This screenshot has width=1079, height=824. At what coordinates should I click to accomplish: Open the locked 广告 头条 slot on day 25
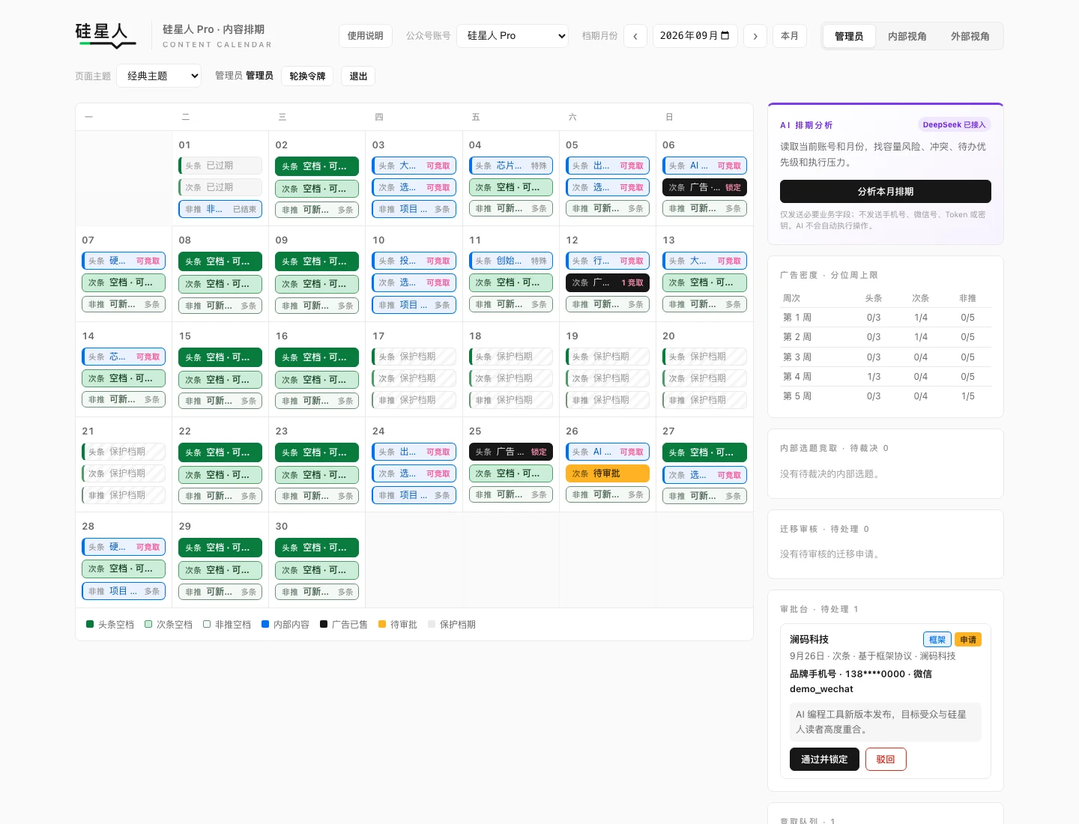coord(511,452)
